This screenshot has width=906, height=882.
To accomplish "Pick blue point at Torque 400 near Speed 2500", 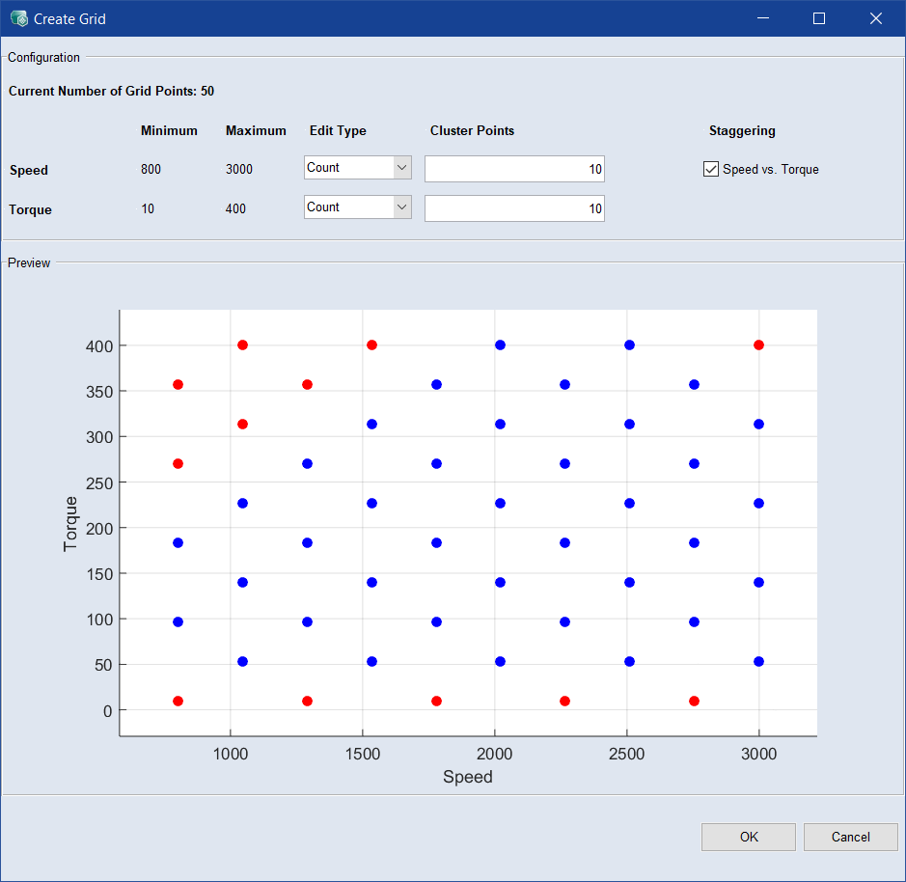I will (629, 345).
